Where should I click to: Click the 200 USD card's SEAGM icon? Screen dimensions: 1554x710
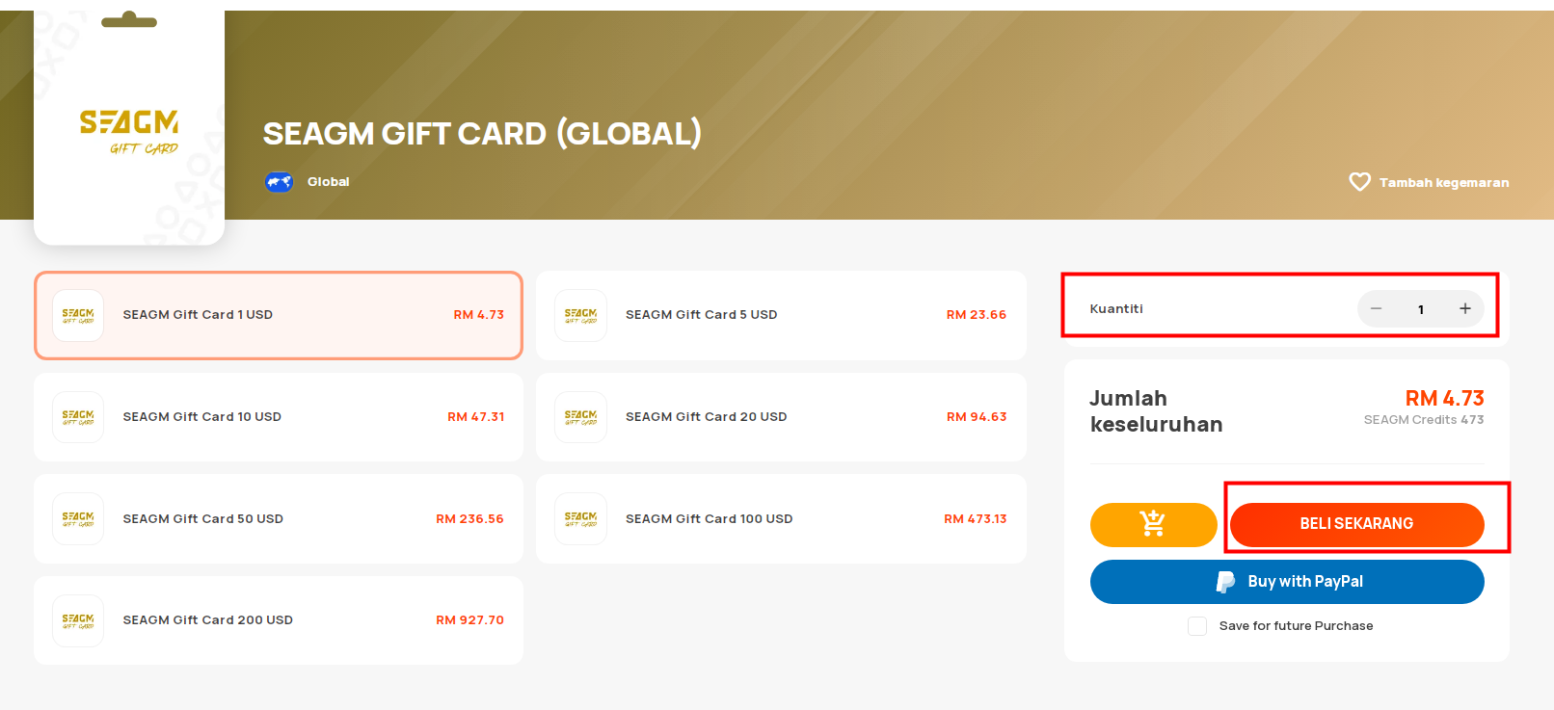(78, 620)
